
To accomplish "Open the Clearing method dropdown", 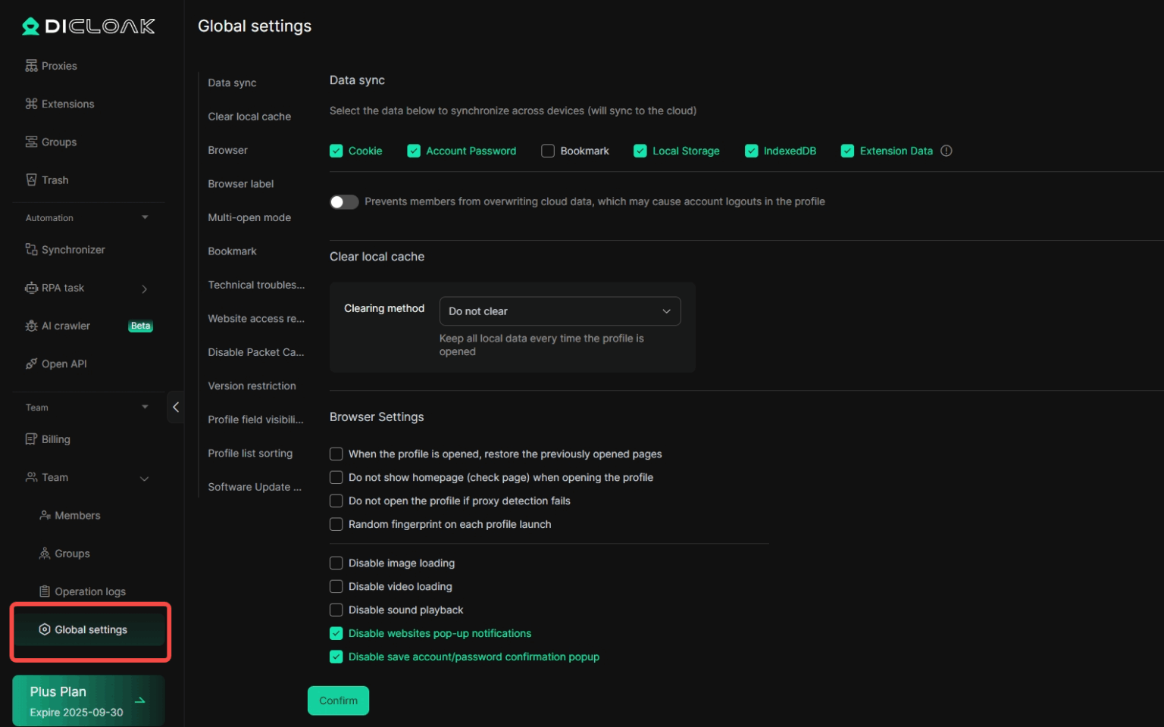I will [560, 311].
